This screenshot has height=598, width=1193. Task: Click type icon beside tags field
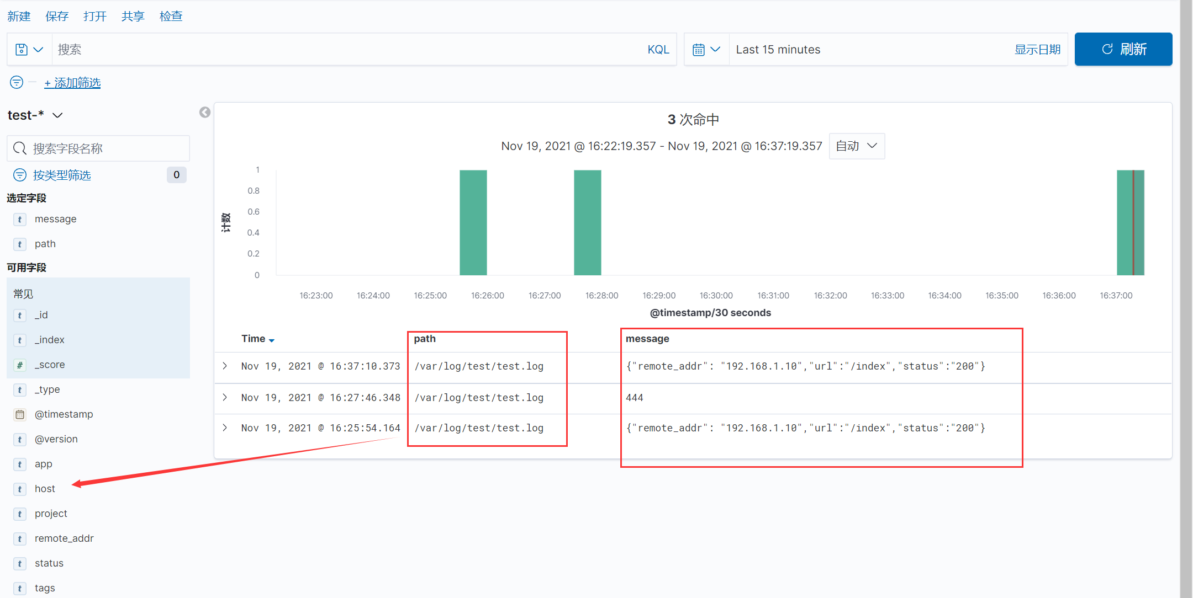(x=20, y=589)
